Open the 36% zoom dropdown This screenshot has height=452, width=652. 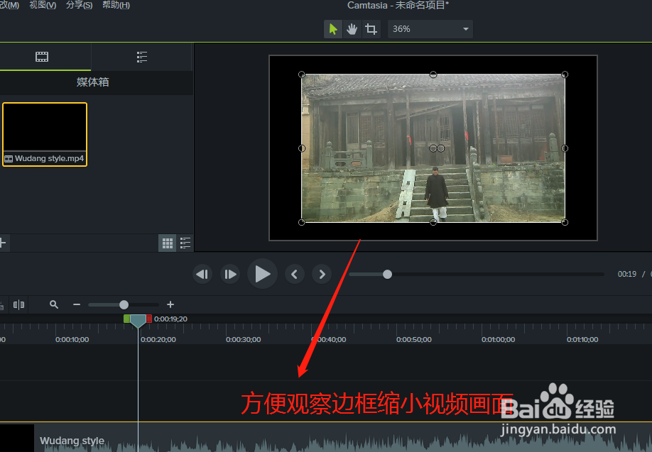430,29
